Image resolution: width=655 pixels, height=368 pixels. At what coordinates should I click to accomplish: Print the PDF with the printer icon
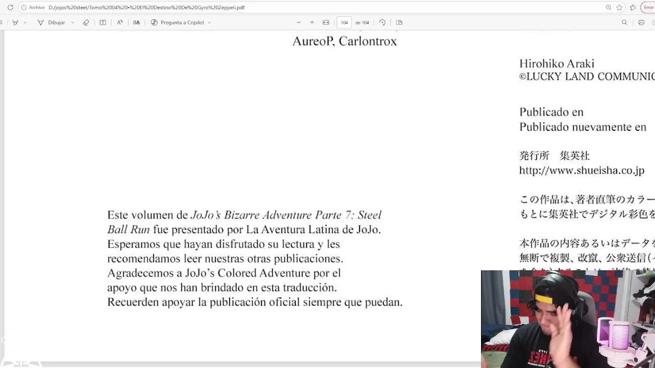click(x=641, y=22)
